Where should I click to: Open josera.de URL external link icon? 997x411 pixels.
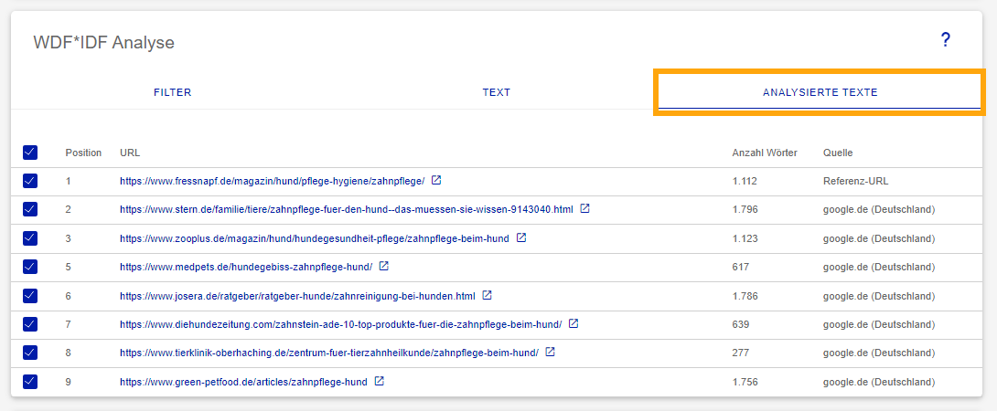487,295
